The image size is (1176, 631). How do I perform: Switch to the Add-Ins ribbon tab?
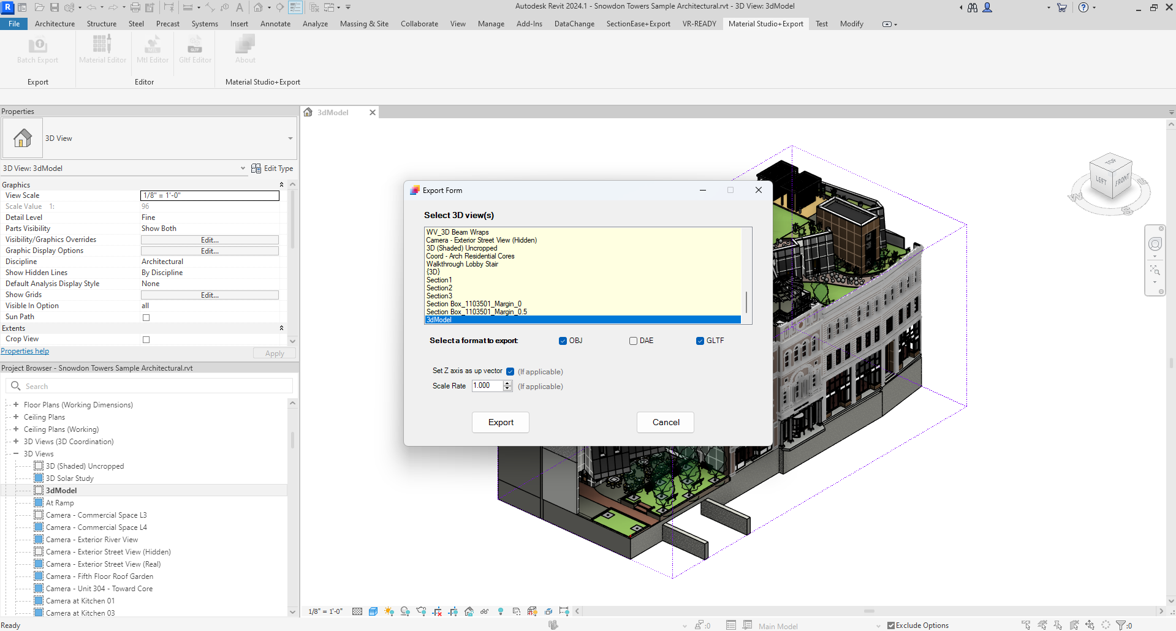[529, 24]
